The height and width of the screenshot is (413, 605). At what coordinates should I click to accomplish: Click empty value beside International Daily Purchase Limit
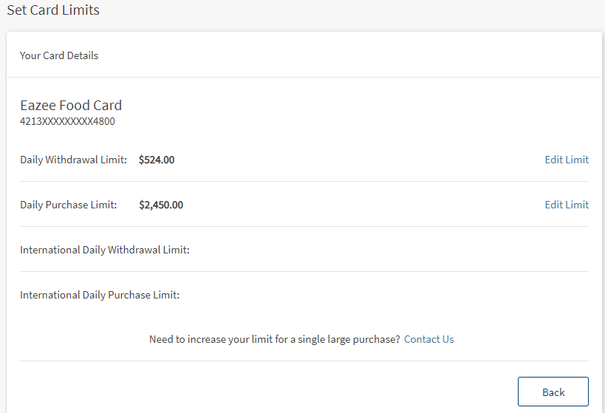click(x=369, y=295)
